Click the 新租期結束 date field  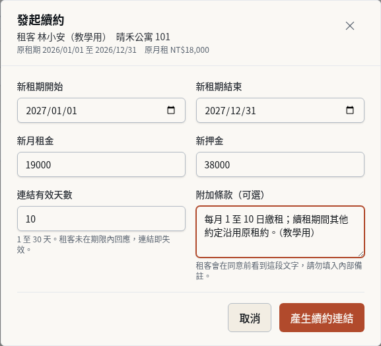(280, 110)
